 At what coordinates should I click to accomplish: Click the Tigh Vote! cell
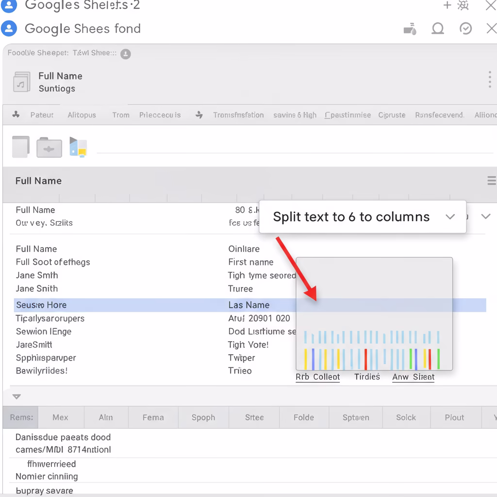[248, 345]
